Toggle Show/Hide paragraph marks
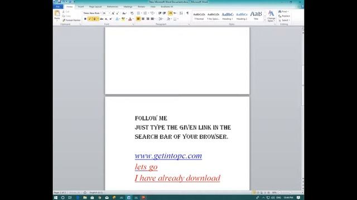Viewport: 357px width, 200px height. (x=187, y=13)
